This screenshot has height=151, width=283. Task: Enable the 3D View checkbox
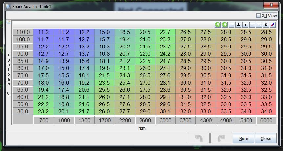coord(259,15)
